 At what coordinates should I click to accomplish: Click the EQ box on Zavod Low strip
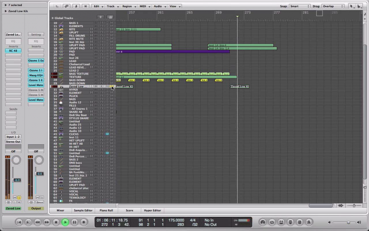pyautogui.click(x=13, y=41)
